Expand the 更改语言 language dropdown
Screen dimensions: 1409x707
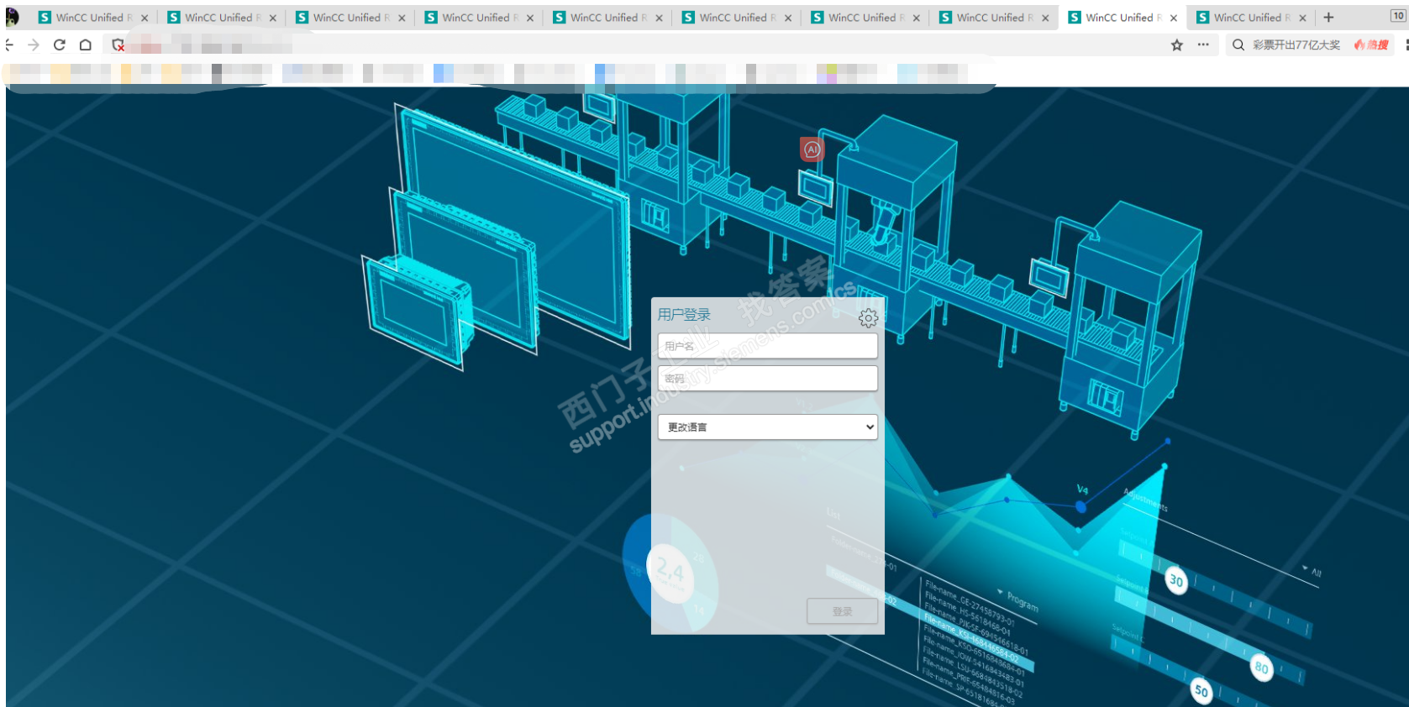click(x=768, y=427)
